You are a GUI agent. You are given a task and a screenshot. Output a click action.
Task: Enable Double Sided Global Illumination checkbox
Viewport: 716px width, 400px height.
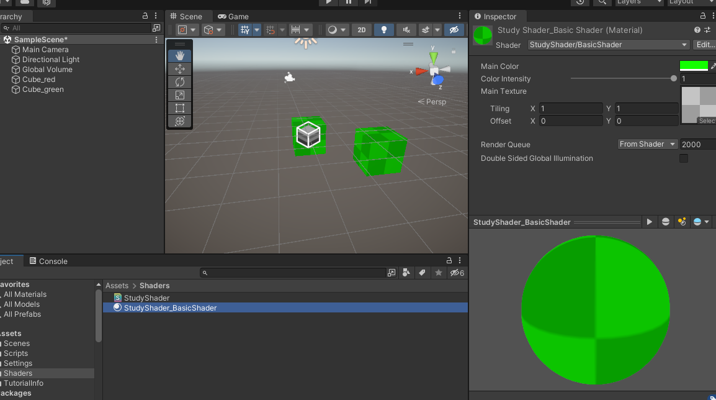(x=684, y=158)
